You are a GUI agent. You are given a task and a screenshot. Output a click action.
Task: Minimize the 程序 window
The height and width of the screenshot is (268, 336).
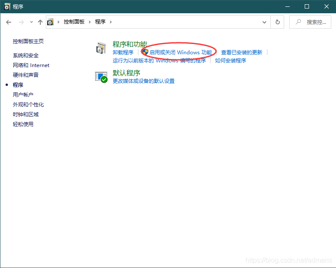point(287,7)
